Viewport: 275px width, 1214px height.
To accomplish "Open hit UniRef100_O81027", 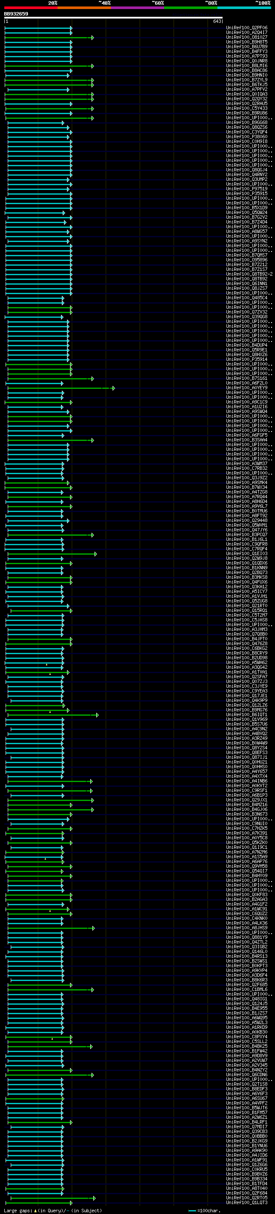I will 247,37.
